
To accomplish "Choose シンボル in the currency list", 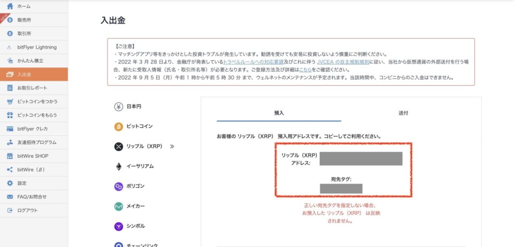I will point(136,226).
